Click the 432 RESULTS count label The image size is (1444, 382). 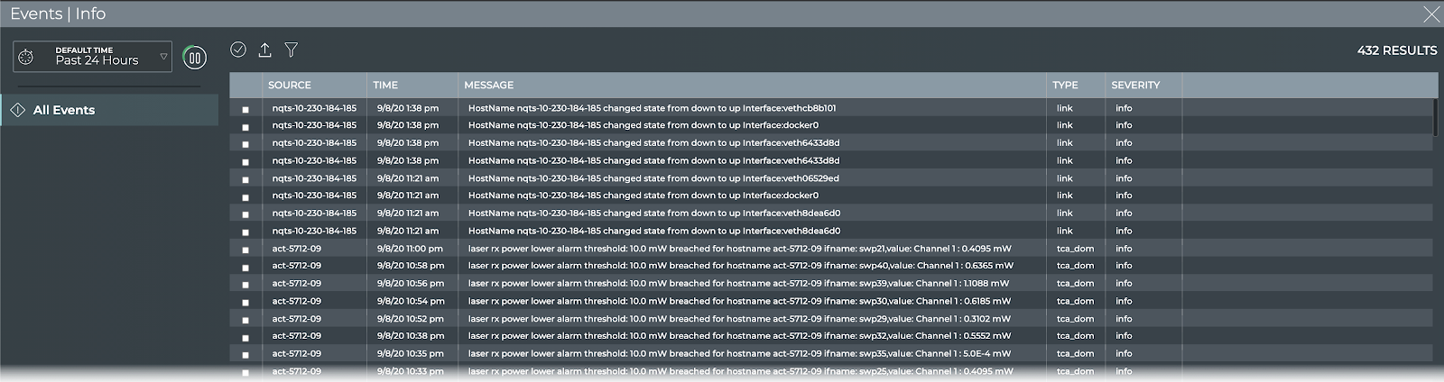pos(1396,50)
